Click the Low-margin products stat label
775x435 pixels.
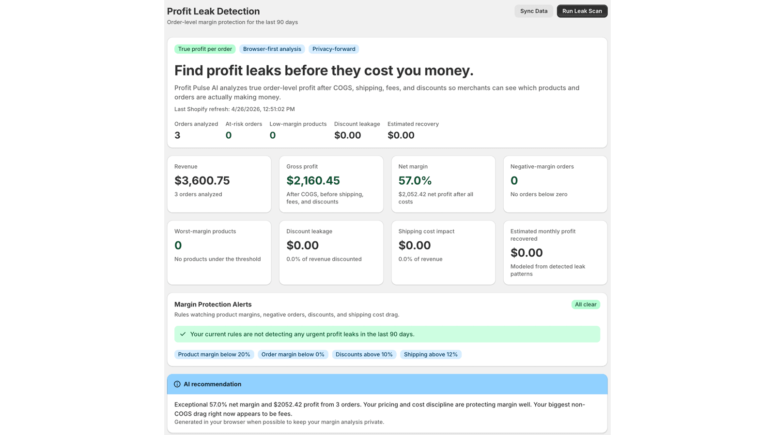[x=298, y=124]
